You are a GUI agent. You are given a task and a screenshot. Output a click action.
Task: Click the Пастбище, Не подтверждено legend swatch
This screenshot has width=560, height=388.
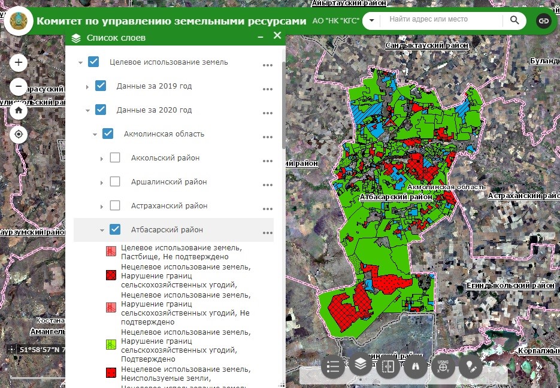coord(111,251)
